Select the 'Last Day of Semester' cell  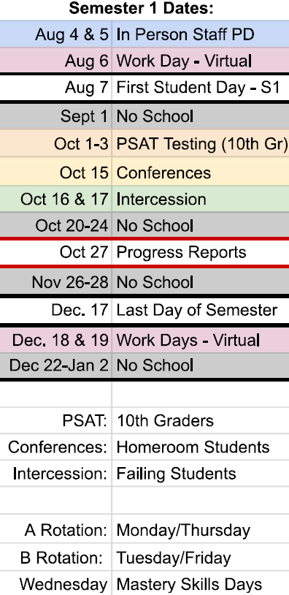201,310
